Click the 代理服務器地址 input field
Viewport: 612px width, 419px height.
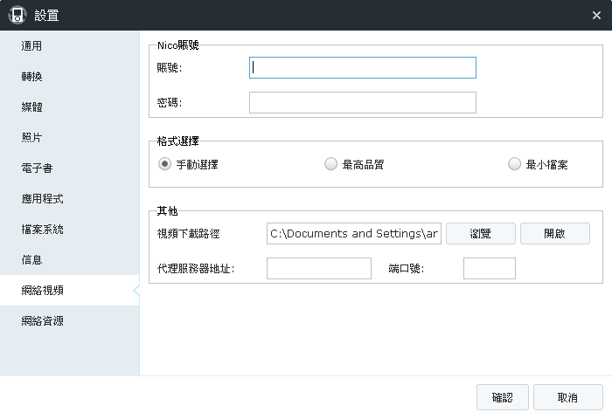[318, 269]
